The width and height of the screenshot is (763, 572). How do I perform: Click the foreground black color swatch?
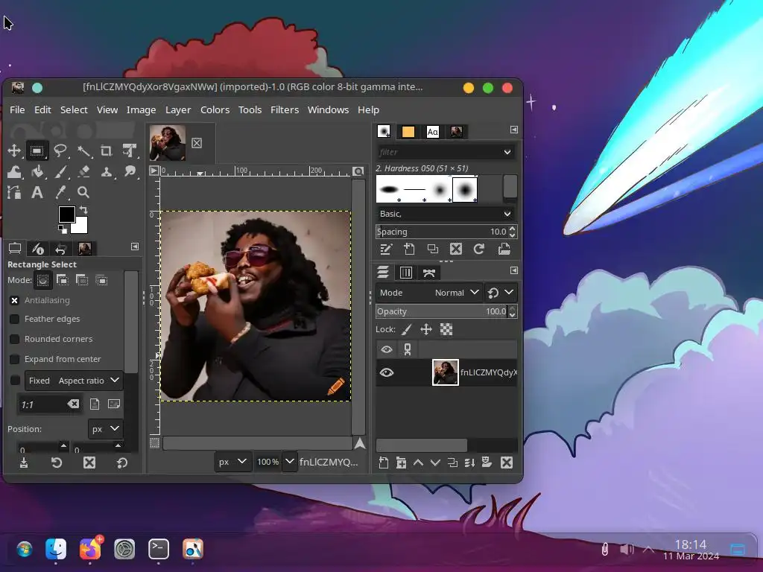[66, 214]
